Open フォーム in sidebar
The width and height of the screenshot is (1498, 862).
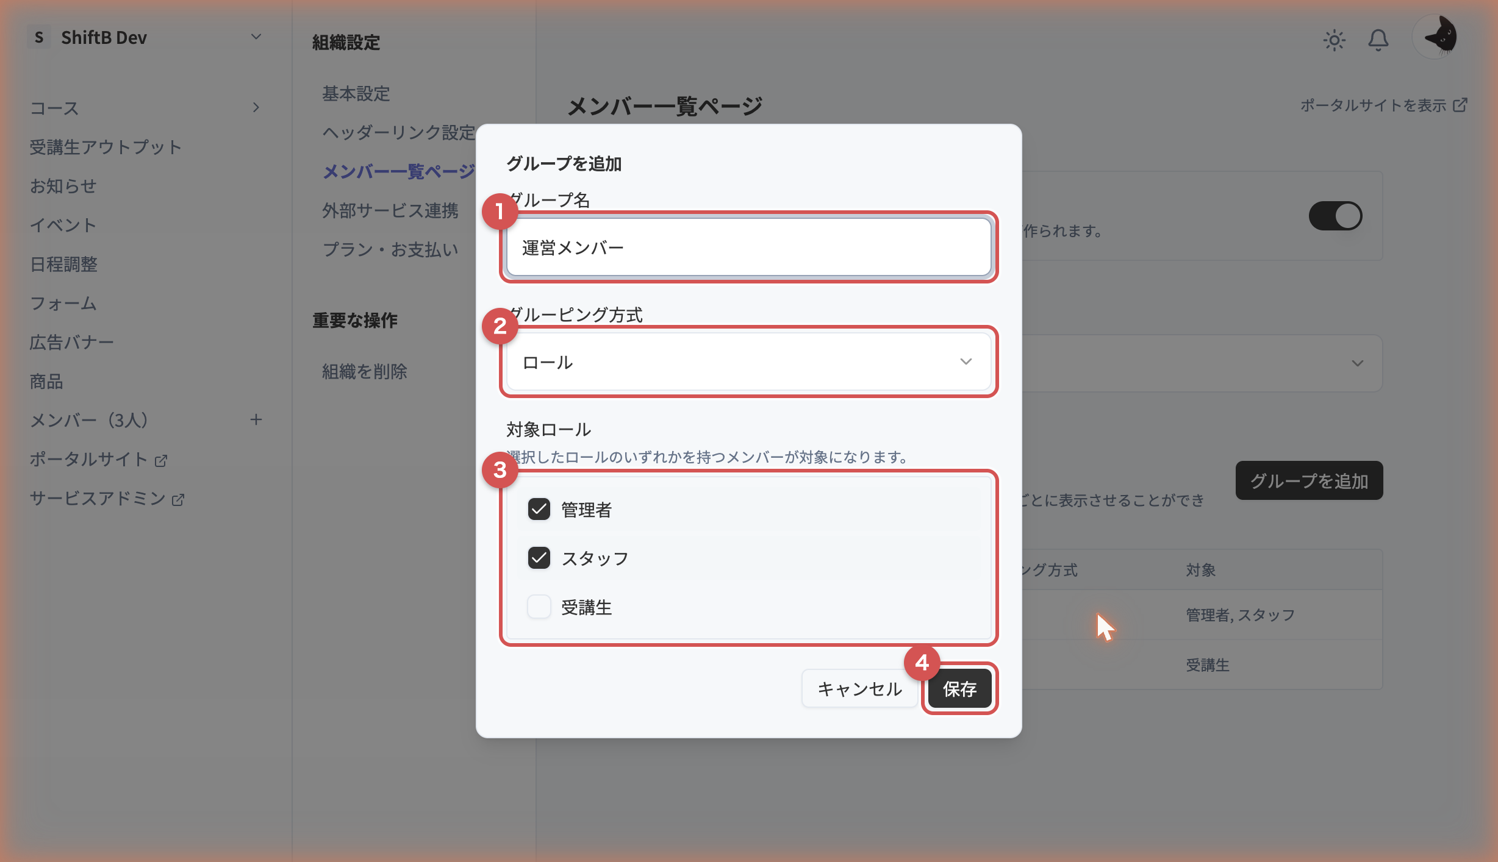click(x=63, y=303)
